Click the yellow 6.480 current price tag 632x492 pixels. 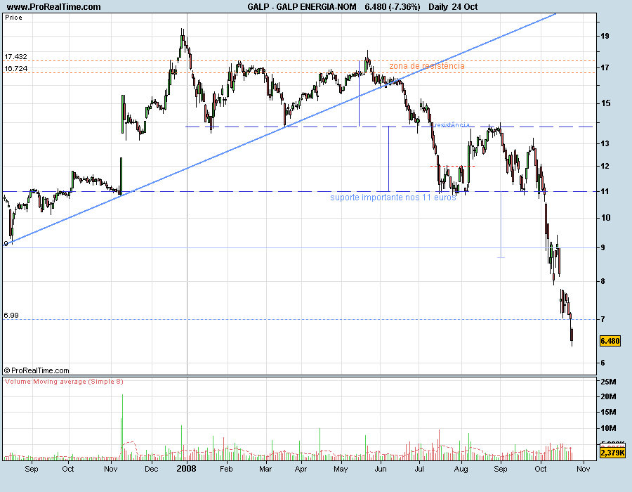coord(610,341)
